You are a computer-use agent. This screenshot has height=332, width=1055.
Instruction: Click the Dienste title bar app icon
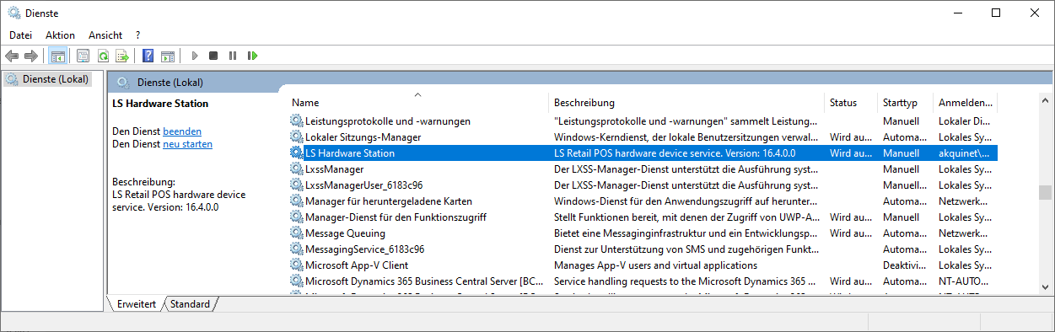[14, 13]
